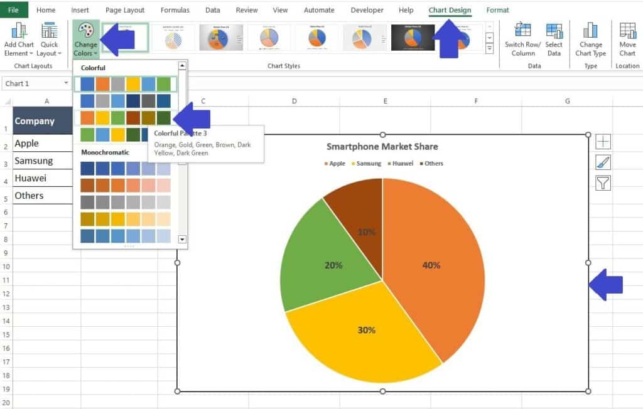Switch to the Format ribbon tab
The image size is (643, 409).
point(497,10)
